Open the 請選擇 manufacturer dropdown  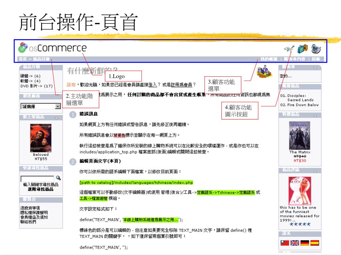pyautogui.click(x=41, y=106)
